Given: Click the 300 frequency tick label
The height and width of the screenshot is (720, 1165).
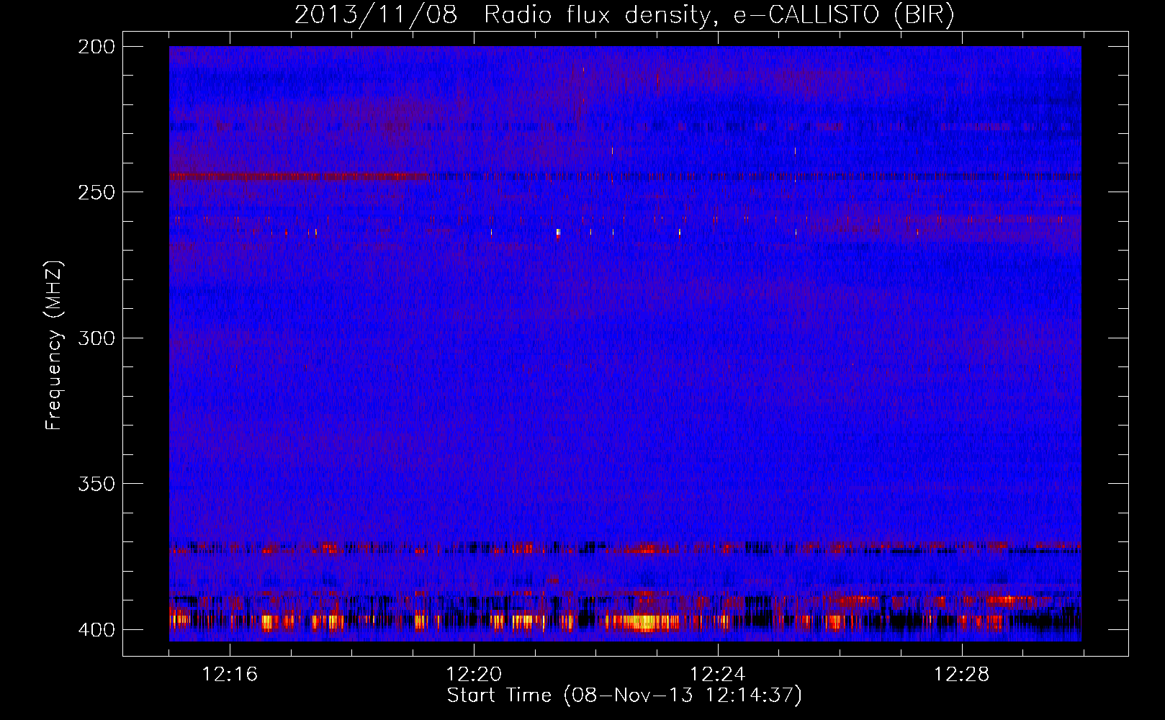Looking at the screenshot, I should 96,338.
